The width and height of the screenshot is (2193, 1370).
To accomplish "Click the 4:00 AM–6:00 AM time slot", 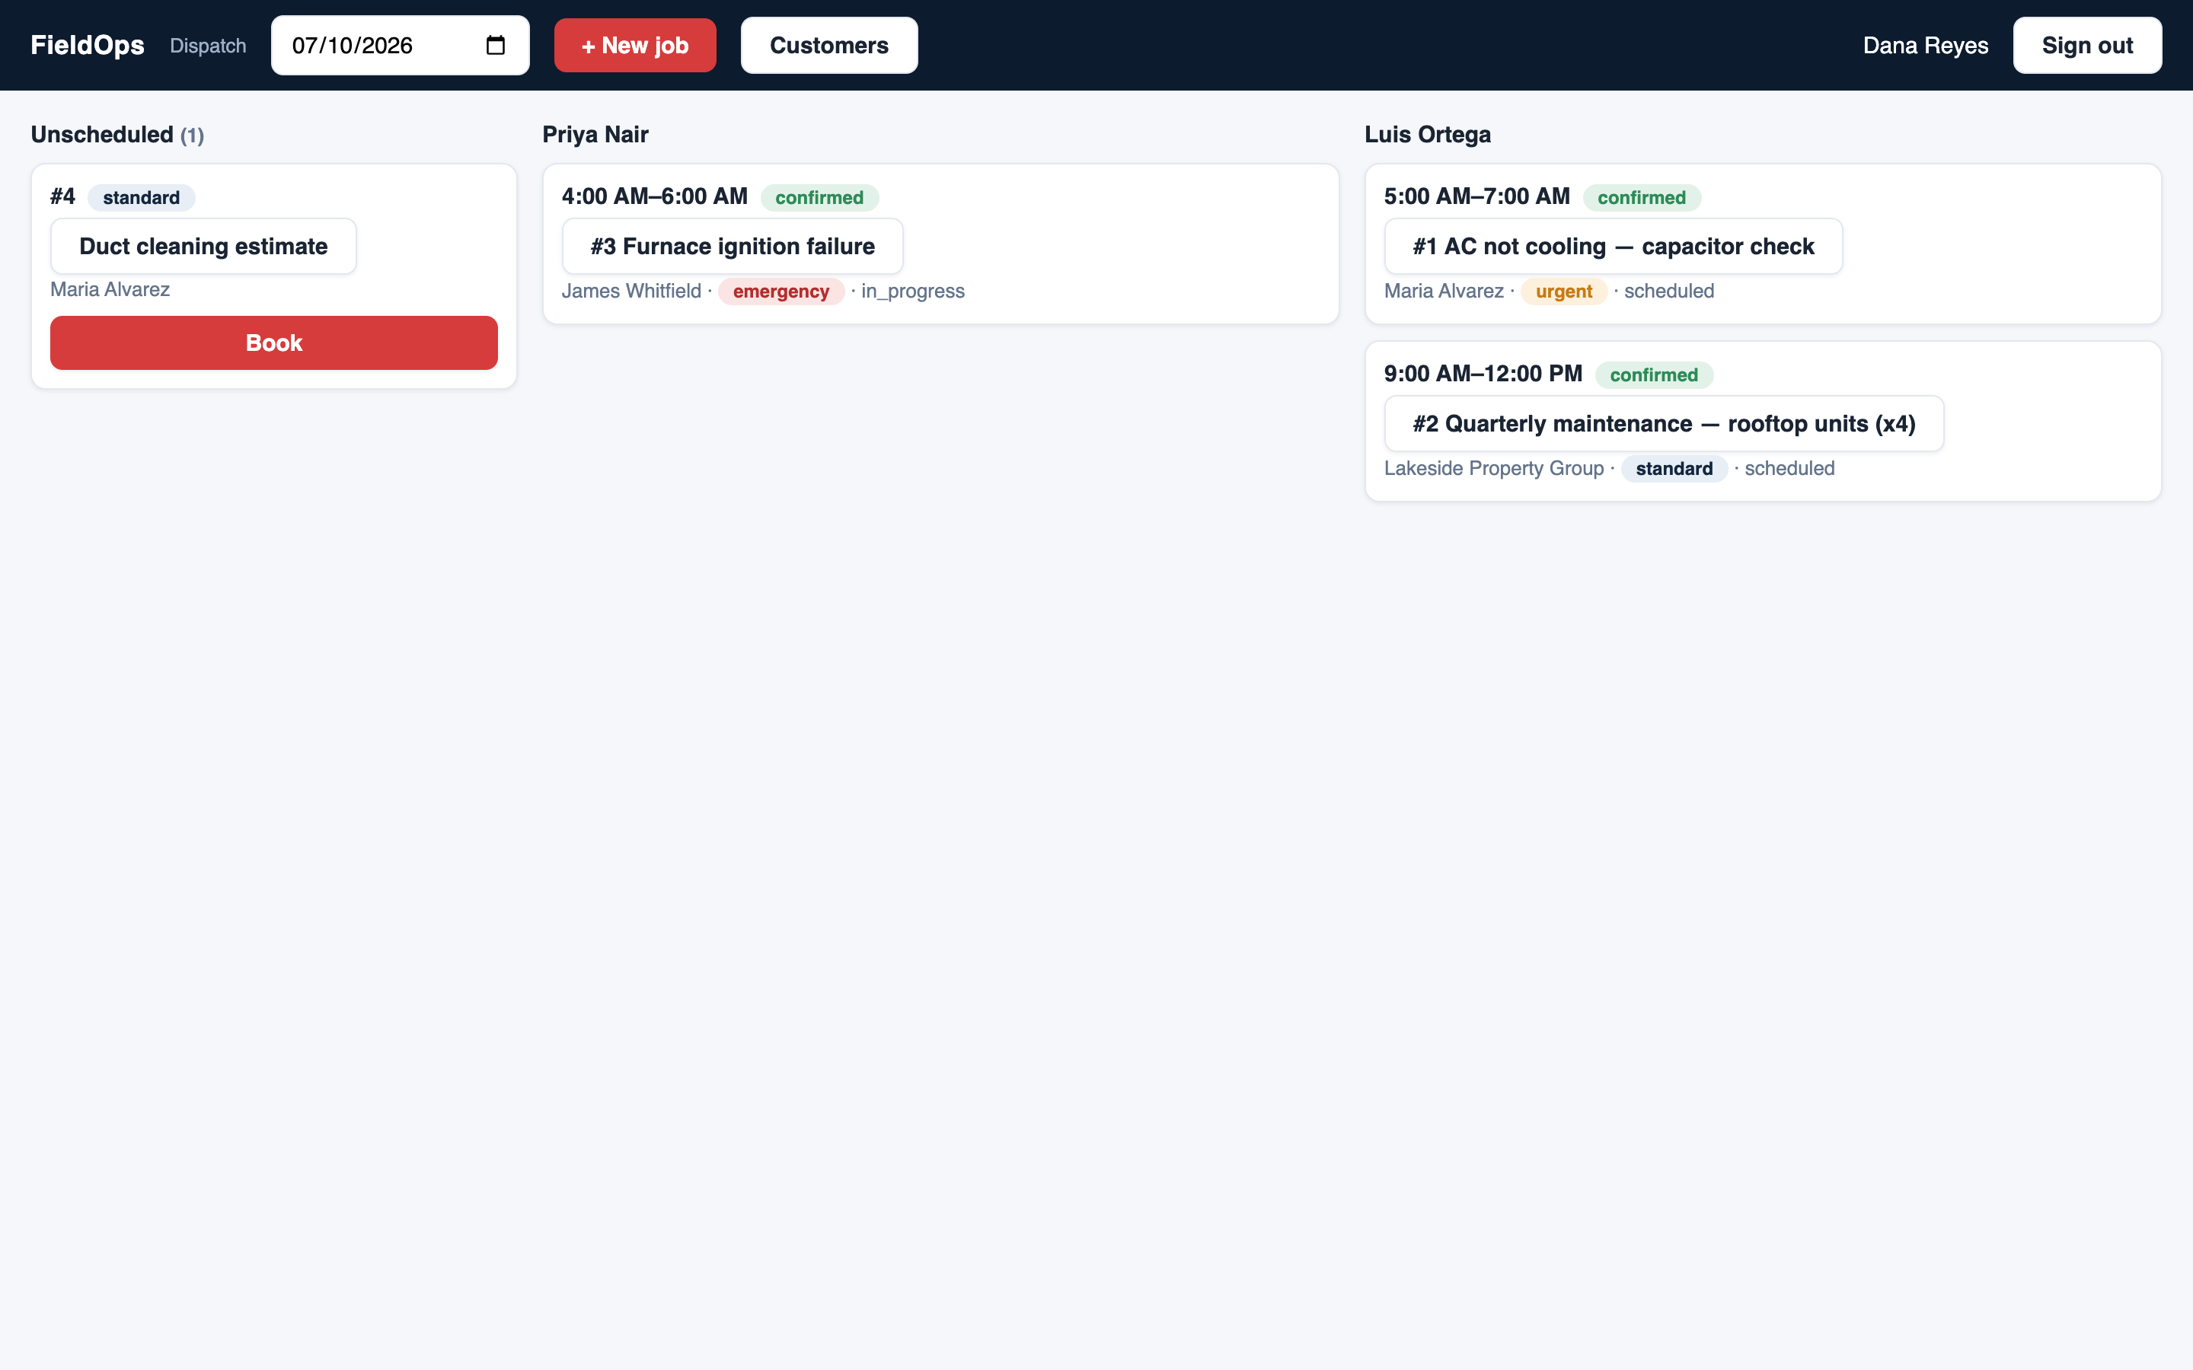I will tap(654, 196).
